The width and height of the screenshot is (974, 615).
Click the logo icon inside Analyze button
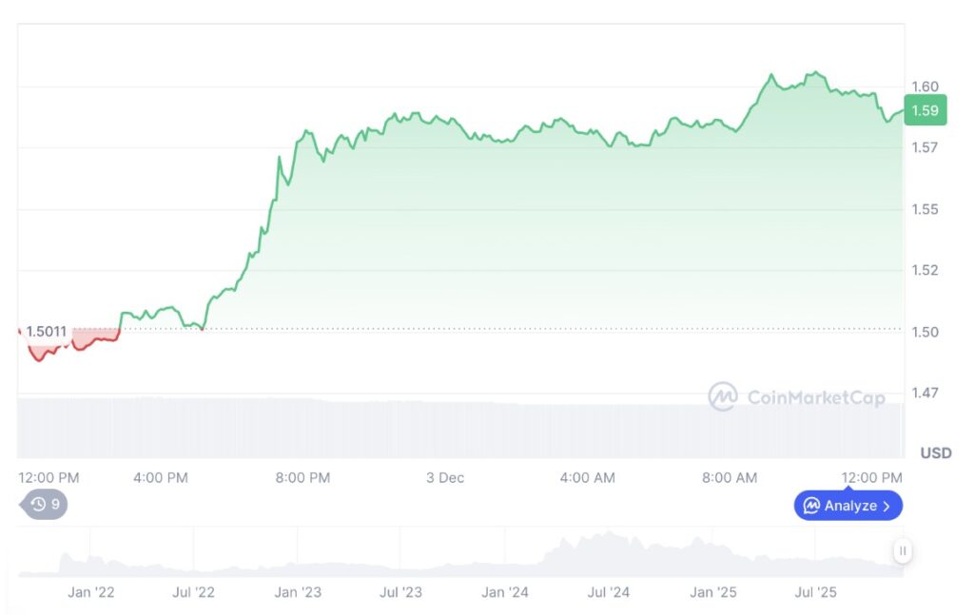(811, 506)
